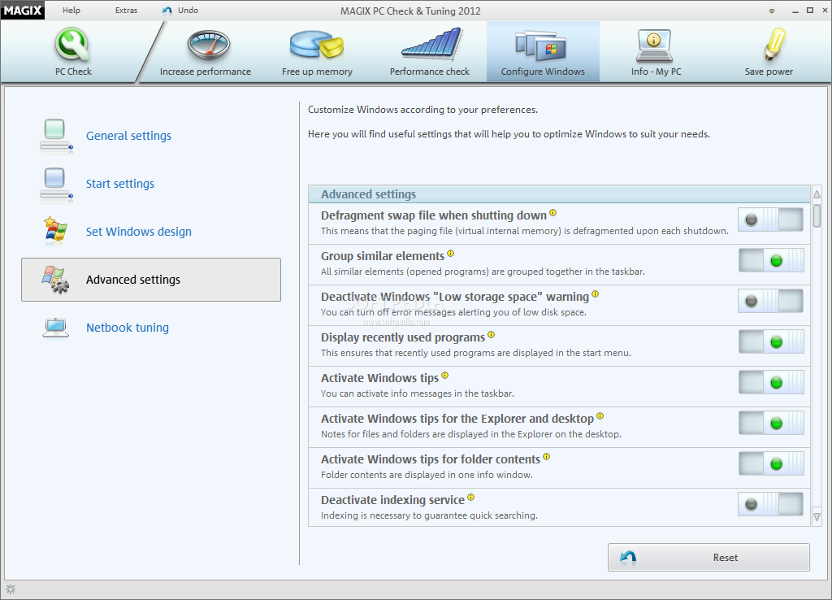Click the Free up memory pie icon
The width and height of the screenshot is (832, 600).
(317, 44)
